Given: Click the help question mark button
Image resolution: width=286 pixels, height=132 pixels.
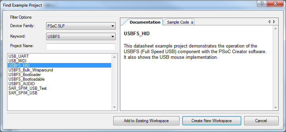Looking at the screenshot, I should (x=262, y=4).
